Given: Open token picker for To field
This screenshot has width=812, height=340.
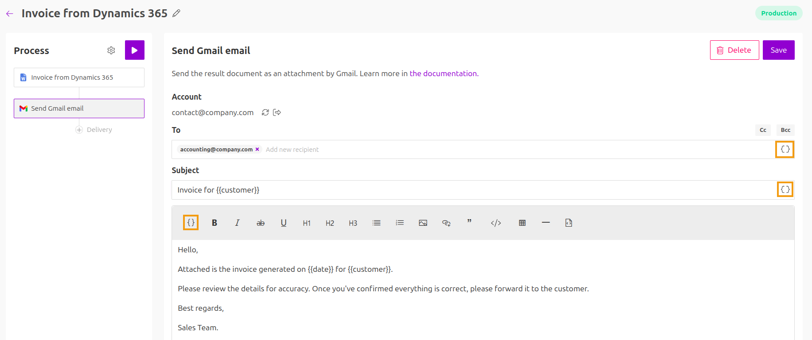Looking at the screenshot, I should (x=785, y=149).
